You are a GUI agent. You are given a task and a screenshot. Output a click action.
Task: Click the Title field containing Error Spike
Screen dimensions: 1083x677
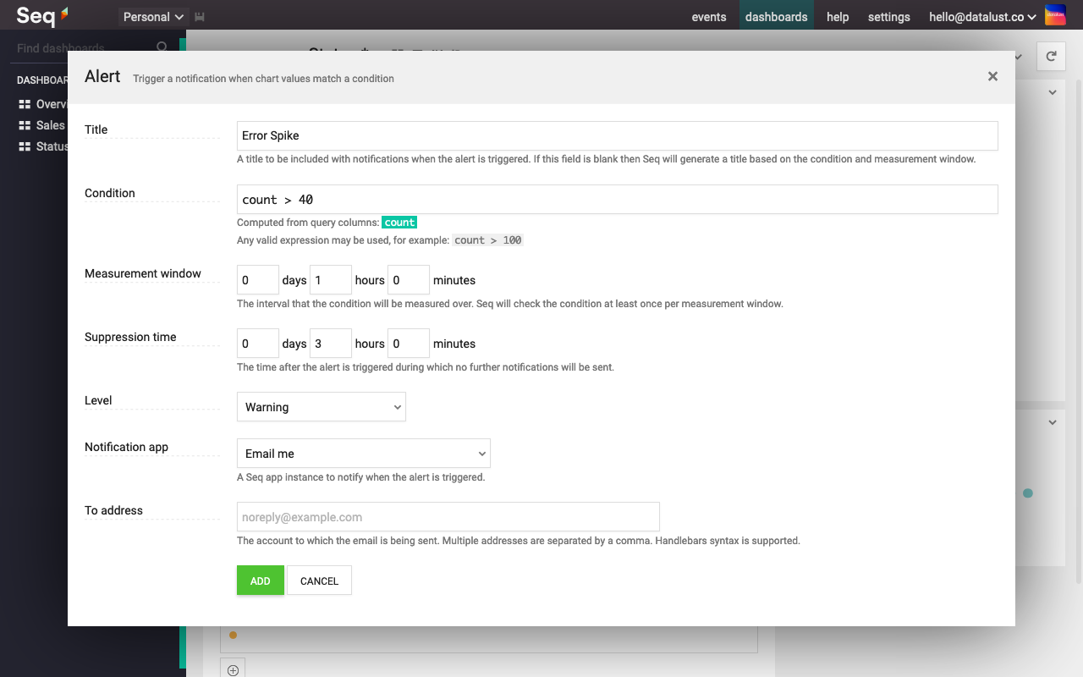[x=618, y=135]
